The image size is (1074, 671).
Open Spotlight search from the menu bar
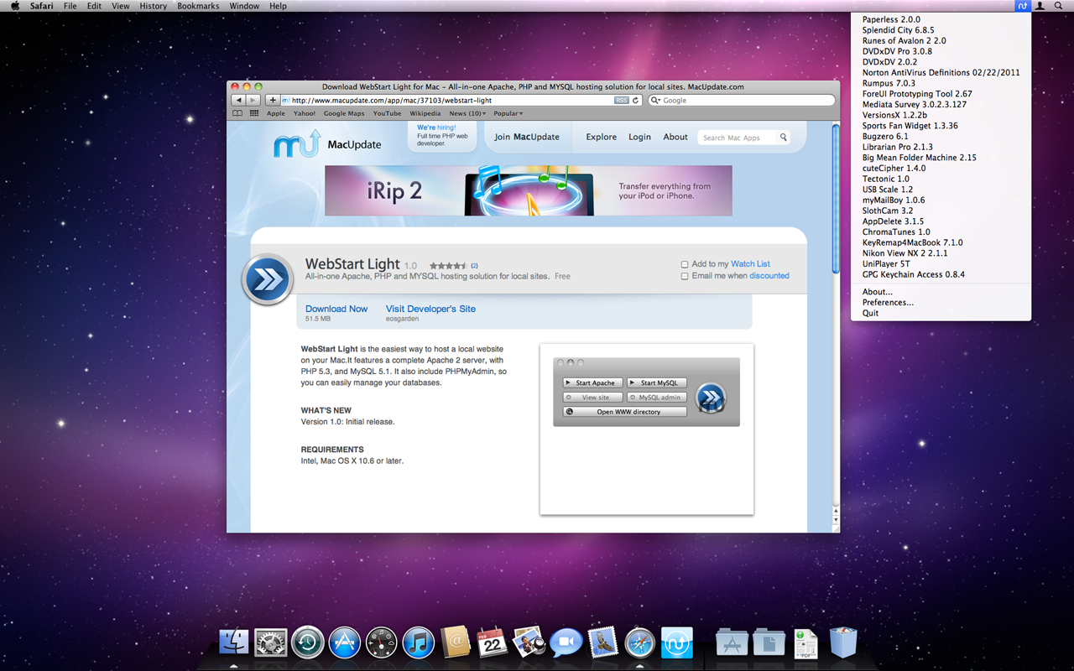tap(1058, 6)
